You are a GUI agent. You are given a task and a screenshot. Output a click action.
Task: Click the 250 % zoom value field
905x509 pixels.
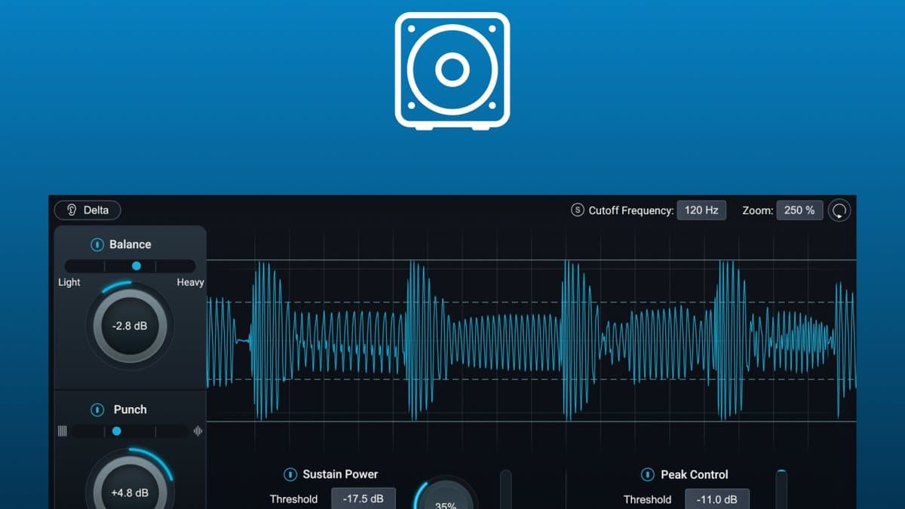[x=799, y=210]
